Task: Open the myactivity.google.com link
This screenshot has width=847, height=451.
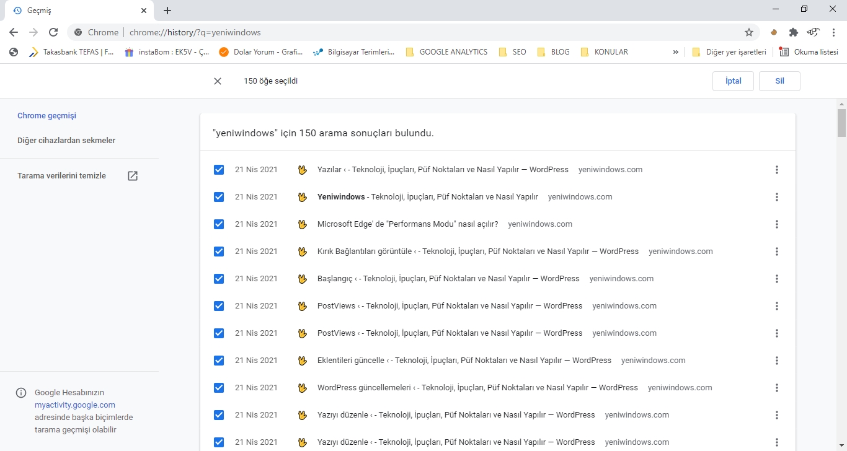Action: point(75,405)
